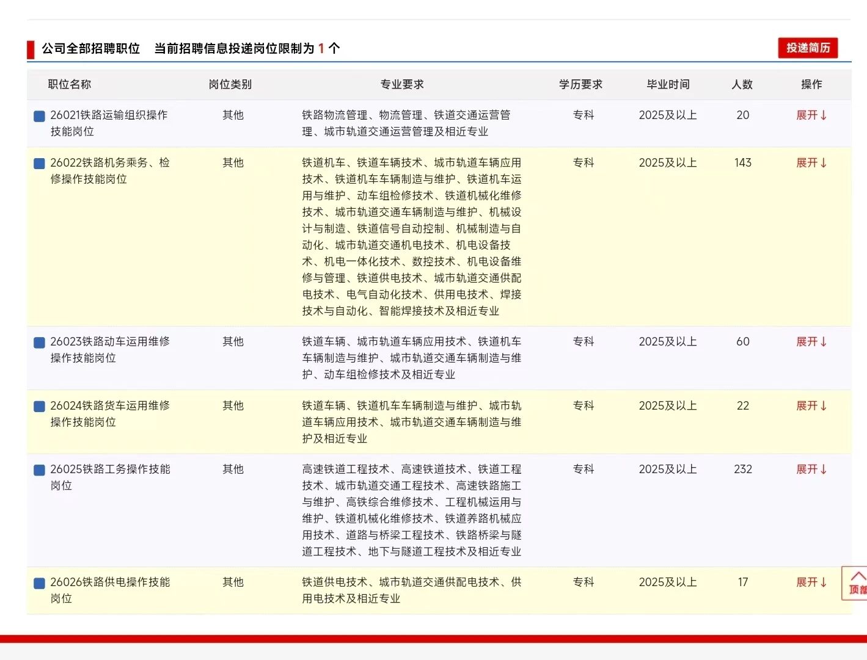Expand details for the 26021 position row
Viewport: 867px width, 660px height.
pyautogui.click(x=811, y=115)
